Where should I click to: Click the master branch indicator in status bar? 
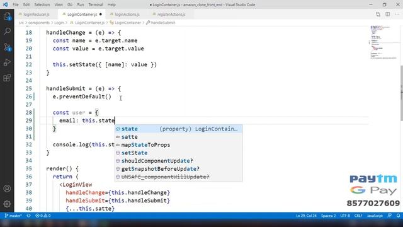13,216
